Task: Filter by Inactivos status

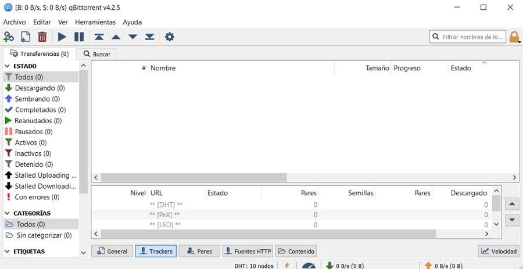Action: (41, 153)
